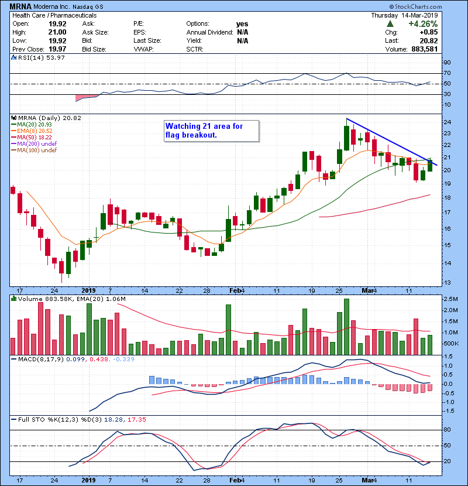Click the Bid Size label

pyautogui.click(x=94, y=49)
